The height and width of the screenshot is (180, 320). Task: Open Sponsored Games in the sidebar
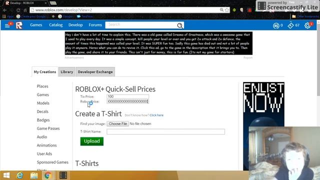pos(52,162)
